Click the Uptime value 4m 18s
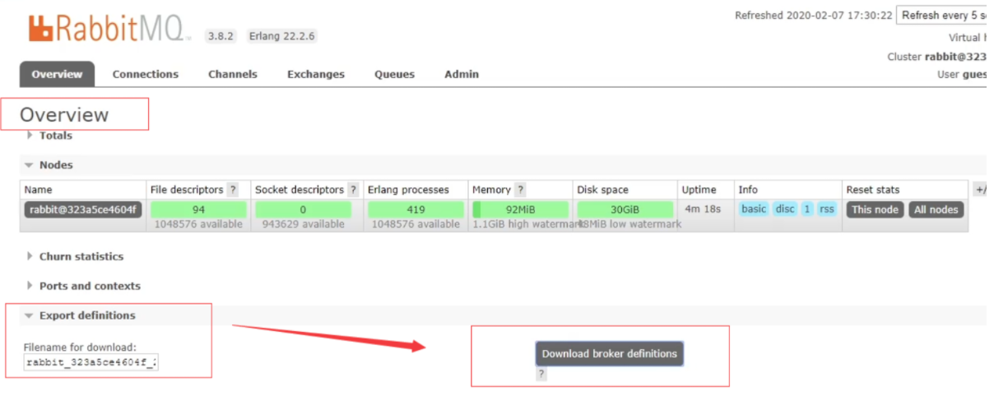This screenshot has width=1008, height=396. click(703, 209)
